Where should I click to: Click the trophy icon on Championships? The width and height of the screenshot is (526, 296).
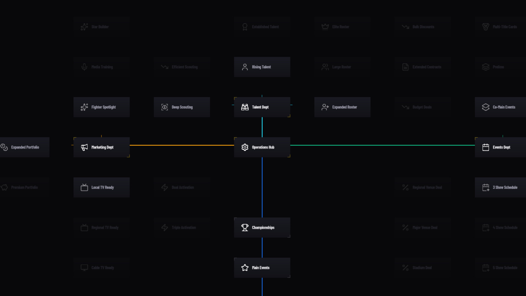[245, 227]
